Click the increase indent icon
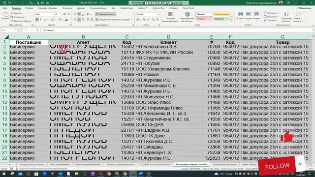The height and width of the screenshot is (177, 315). [92, 20]
